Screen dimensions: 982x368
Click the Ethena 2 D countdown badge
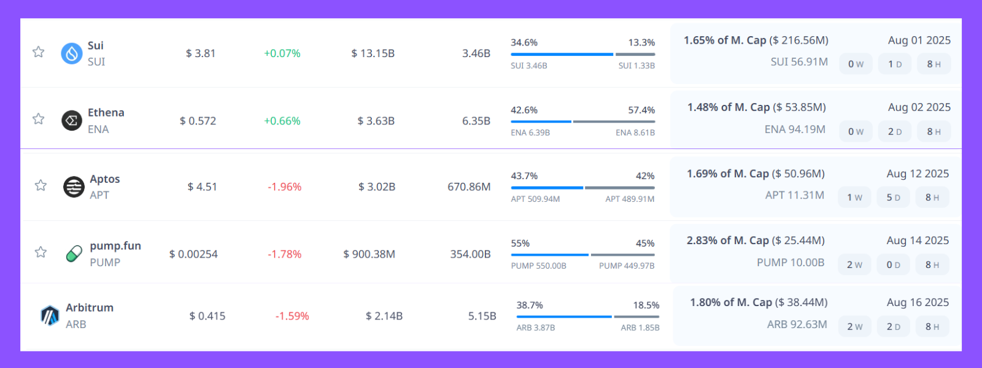[x=895, y=132]
